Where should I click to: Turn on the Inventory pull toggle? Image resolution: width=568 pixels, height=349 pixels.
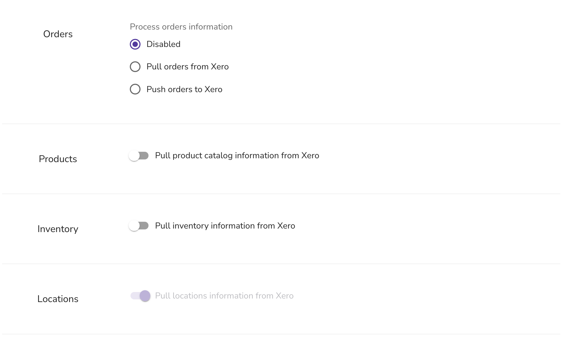pyautogui.click(x=139, y=226)
